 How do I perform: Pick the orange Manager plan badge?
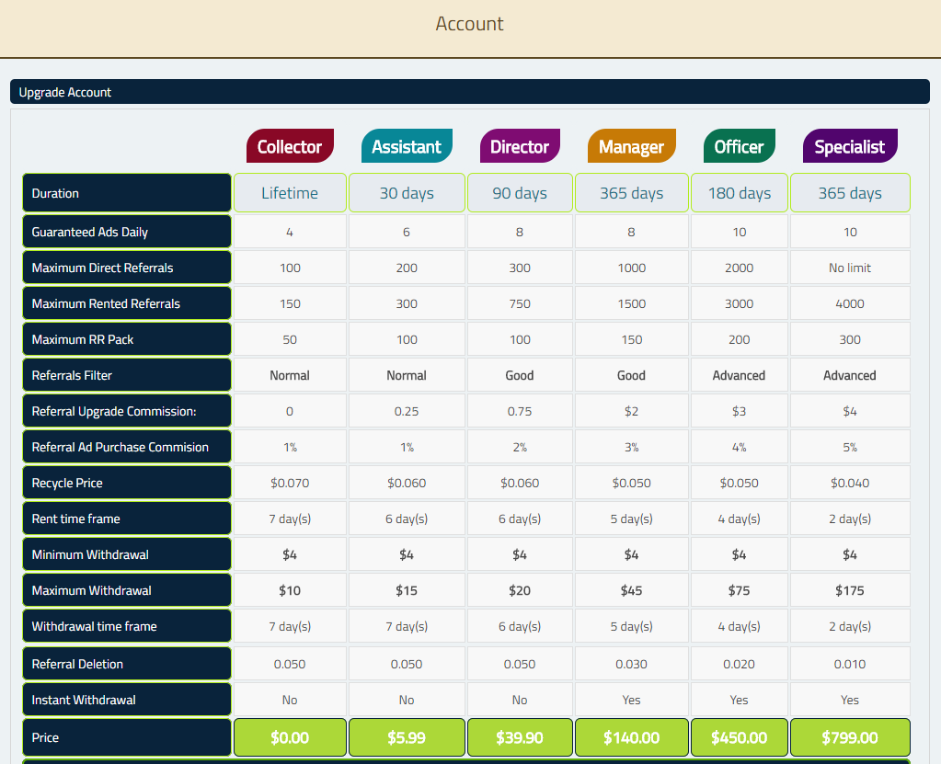click(631, 146)
